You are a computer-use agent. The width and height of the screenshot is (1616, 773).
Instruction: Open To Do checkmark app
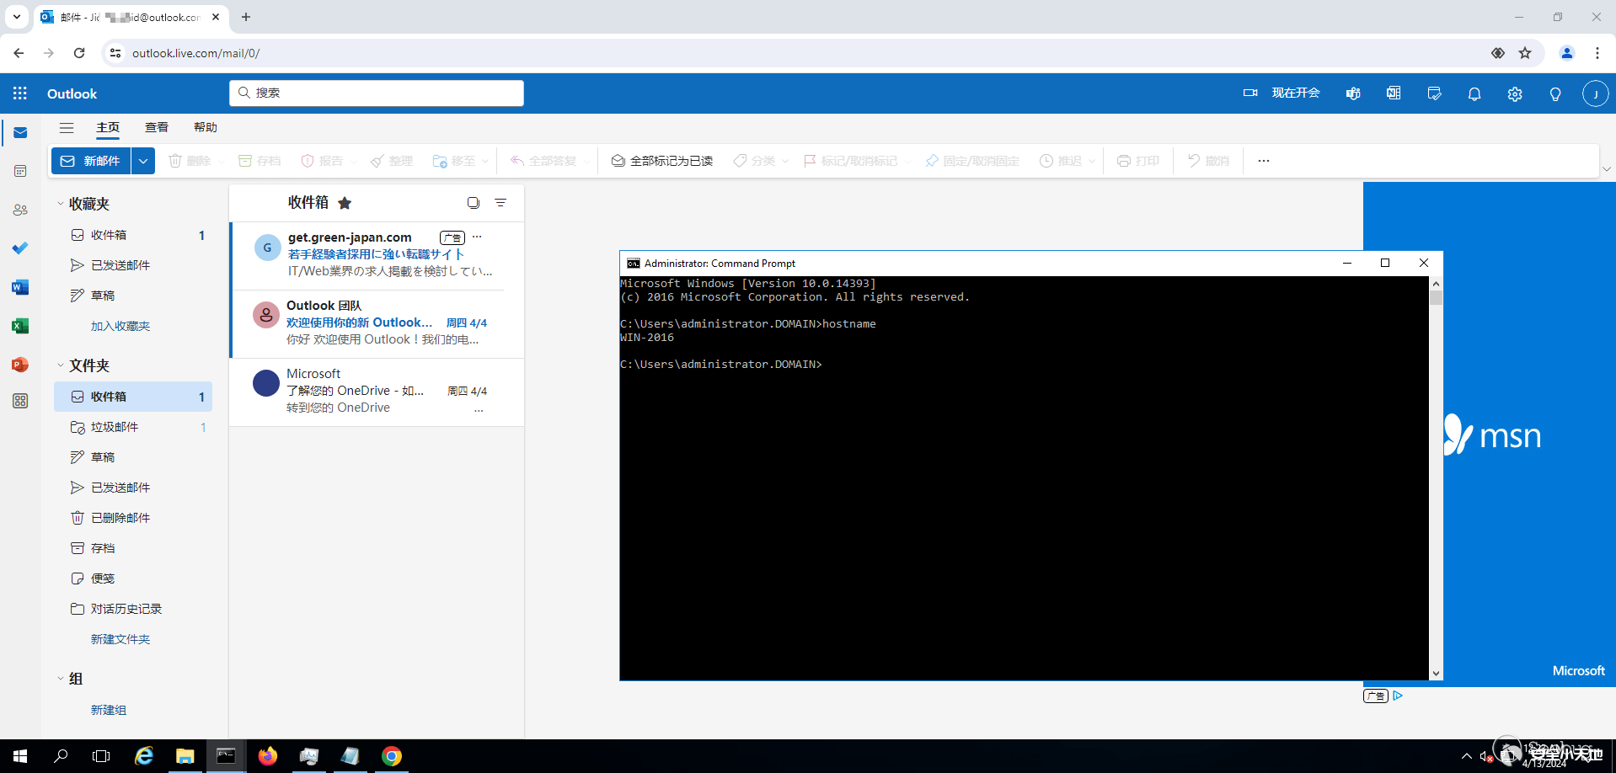tap(20, 248)
